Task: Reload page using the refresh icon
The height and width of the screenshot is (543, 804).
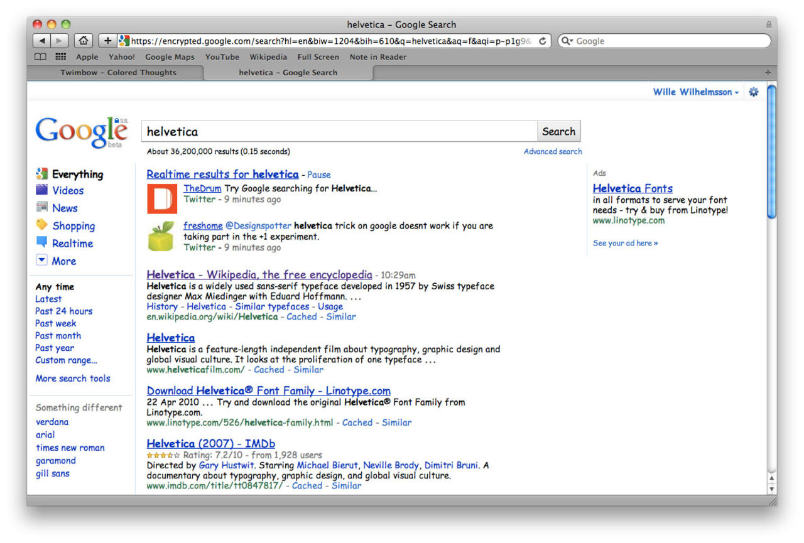Action: [x=542, y=41]
